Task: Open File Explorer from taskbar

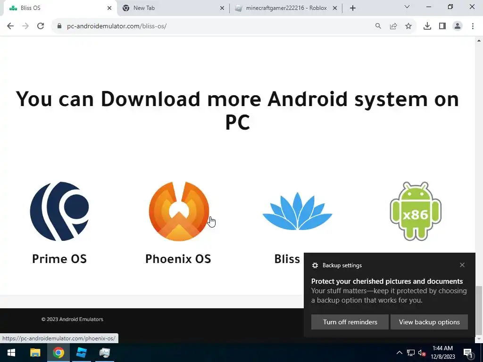Action: coord(35,353)
